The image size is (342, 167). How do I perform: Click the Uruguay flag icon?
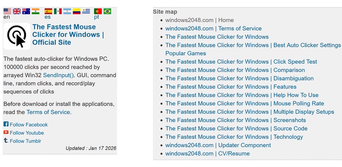(x=86, y=11)
